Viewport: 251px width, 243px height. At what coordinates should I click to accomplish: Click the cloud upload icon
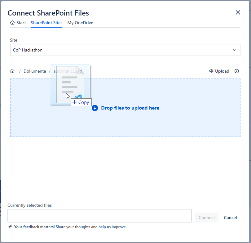211,71
